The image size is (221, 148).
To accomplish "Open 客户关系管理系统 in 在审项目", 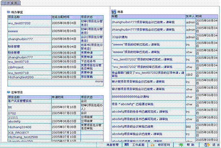I will pyautogui.click(x=20, y=101).
